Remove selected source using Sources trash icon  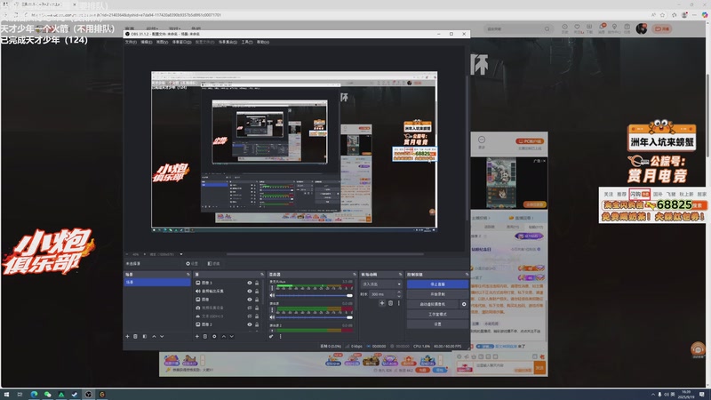(x=205, y=337)
